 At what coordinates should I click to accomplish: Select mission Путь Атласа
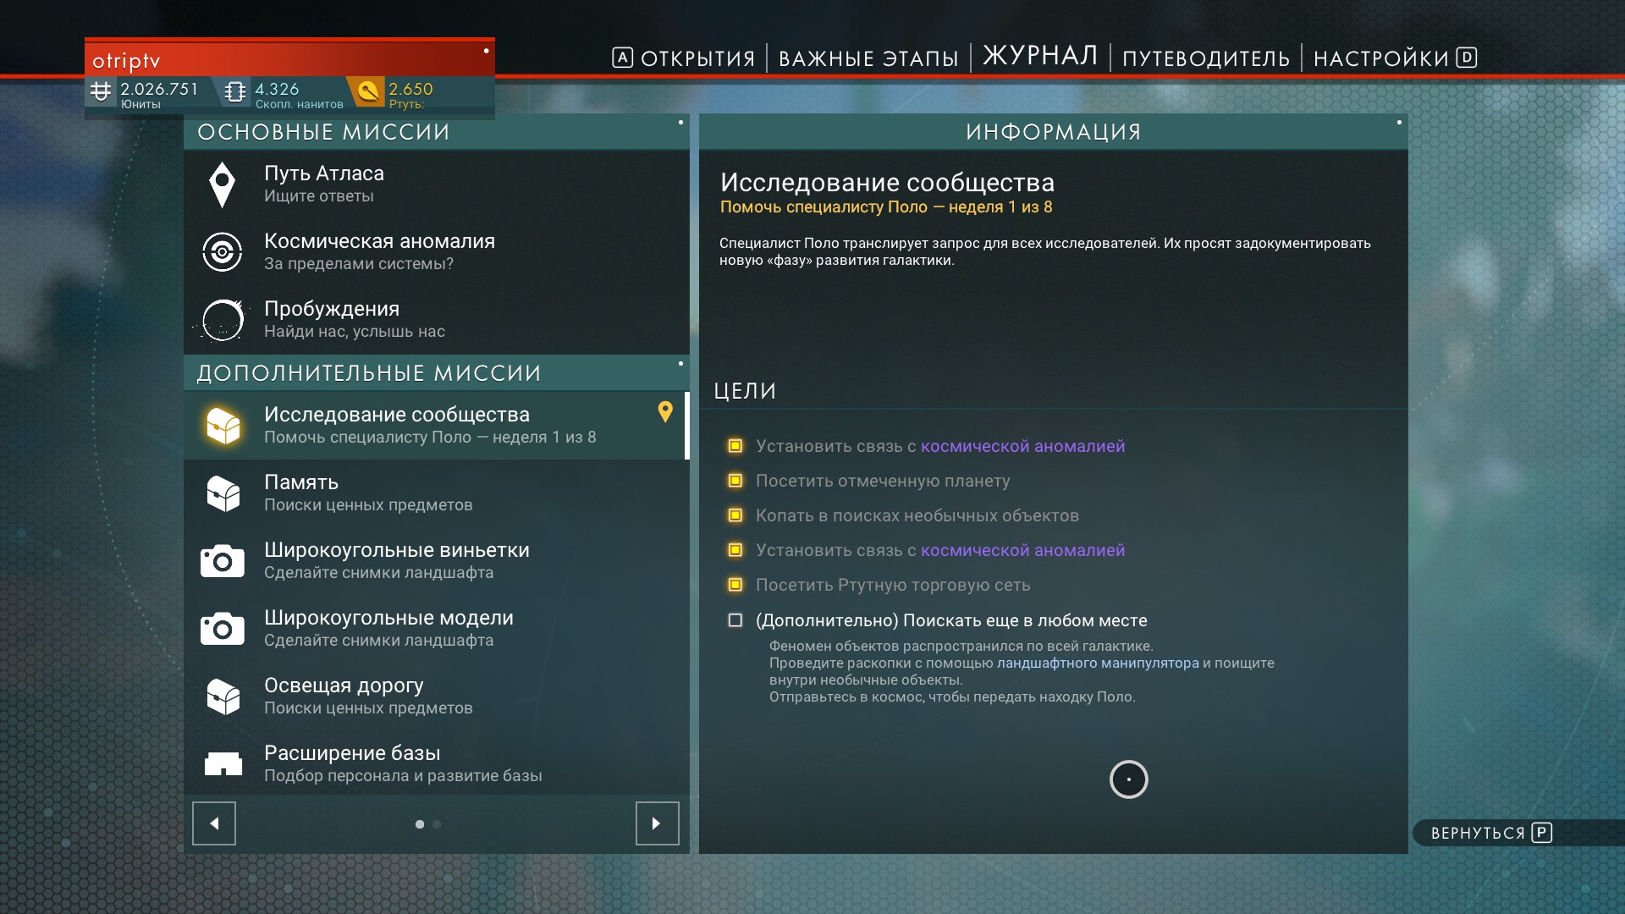pyautogui.click(x=436, y=184)
